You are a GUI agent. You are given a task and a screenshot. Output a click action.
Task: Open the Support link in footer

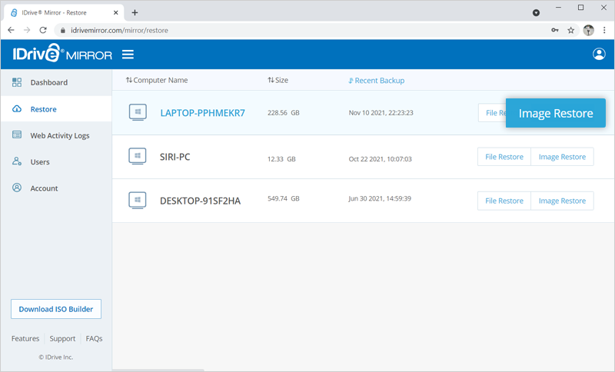(x=62, y=338)
